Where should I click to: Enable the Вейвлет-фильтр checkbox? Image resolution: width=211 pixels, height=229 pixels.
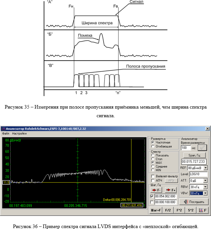(x=153, y=176)
